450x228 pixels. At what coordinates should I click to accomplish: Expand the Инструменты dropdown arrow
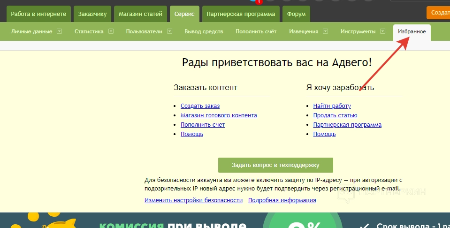tap(382, 31)
